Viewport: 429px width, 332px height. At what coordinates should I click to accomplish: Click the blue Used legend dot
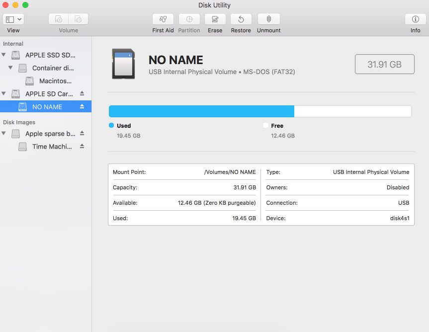click(x=111, y=125)
